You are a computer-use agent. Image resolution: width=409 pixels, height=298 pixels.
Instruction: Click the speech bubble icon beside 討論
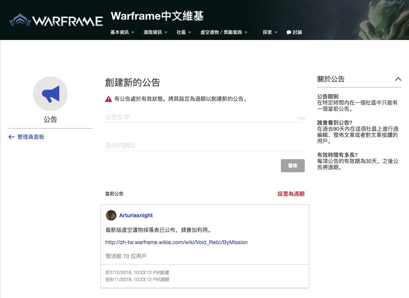289,32
